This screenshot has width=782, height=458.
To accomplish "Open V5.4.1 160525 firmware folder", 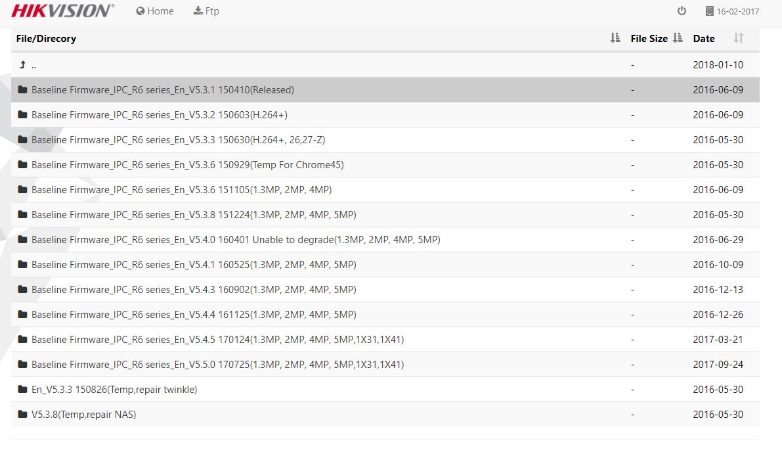I will (194, 265).
